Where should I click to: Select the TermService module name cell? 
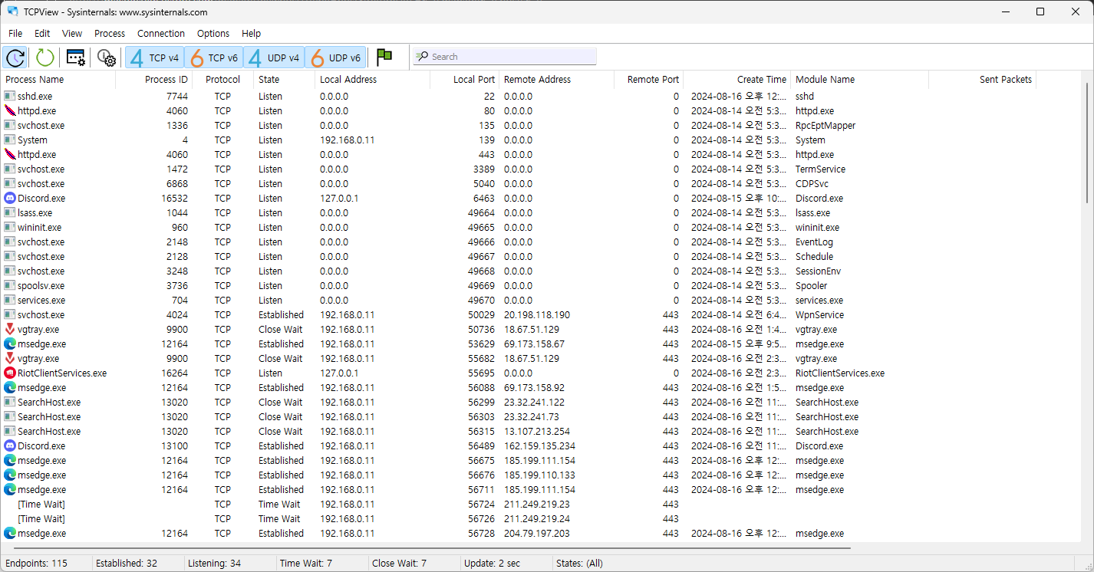(820, 169)
